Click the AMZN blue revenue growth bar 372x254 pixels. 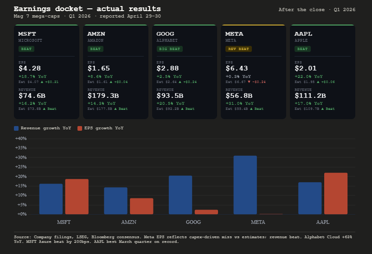pyautogui.click(x=116, y=201)
